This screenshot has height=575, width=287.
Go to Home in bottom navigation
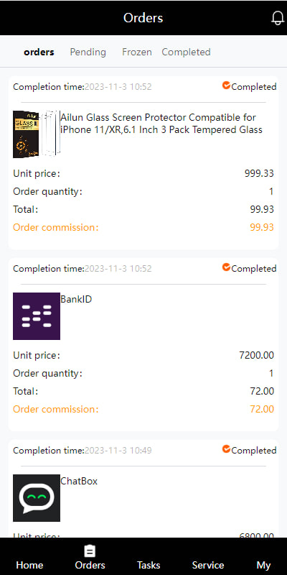pos(29,565)
